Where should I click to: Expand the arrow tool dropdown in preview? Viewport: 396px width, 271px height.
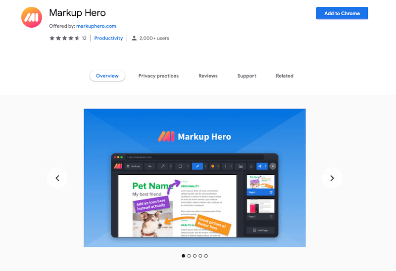[x=171, y=166]
